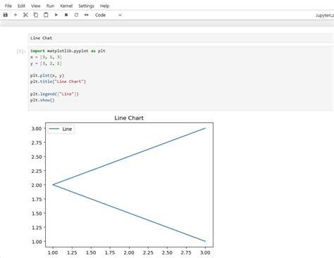
Task: Click the y = [3, 2, 1] line
Action: click(46, 63)
